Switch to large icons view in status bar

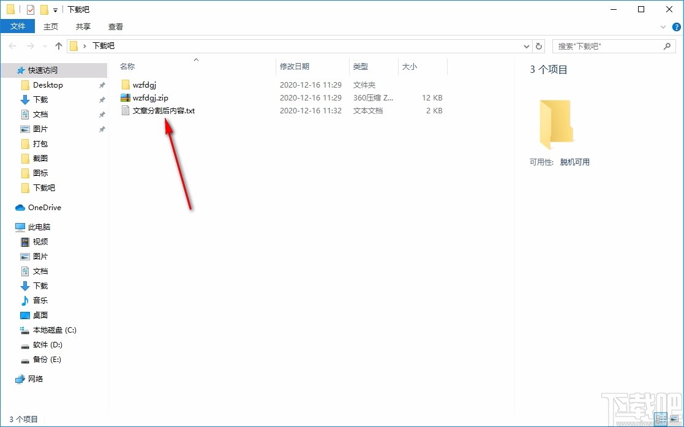[674, 419]
